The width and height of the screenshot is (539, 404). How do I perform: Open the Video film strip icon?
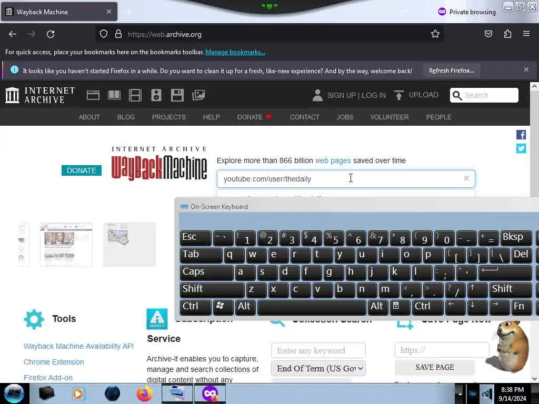tap(135, 95)
